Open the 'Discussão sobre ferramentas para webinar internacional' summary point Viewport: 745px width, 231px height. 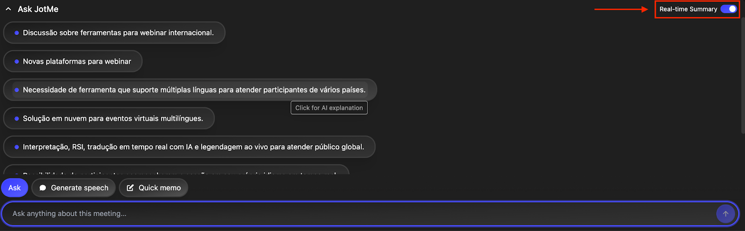coord(114,33)
